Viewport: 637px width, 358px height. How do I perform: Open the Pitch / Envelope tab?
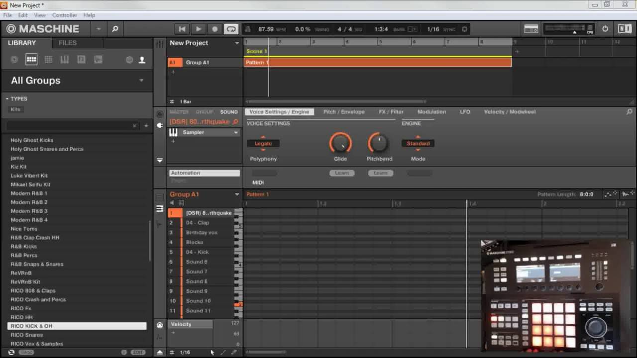344,112
